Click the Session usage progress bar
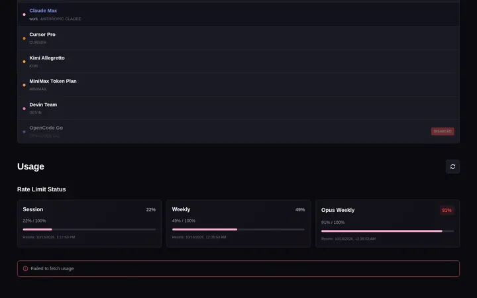This screenshot has width=477, height=298. (x=89, y=229)
